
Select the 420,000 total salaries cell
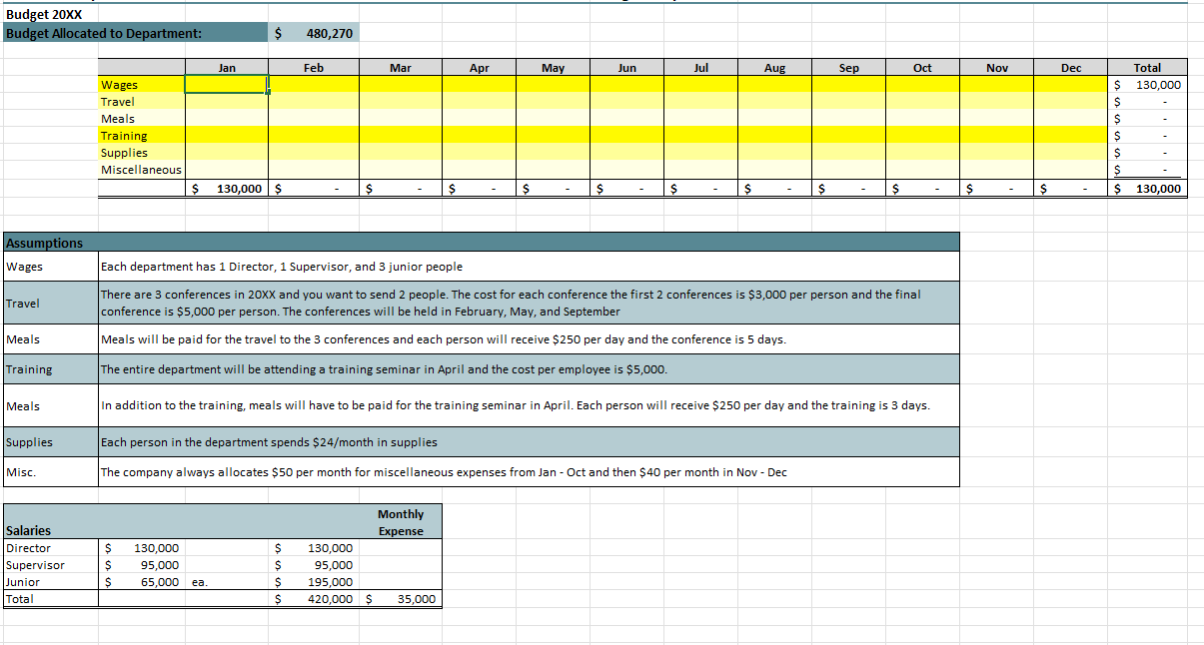pos(313,599)
